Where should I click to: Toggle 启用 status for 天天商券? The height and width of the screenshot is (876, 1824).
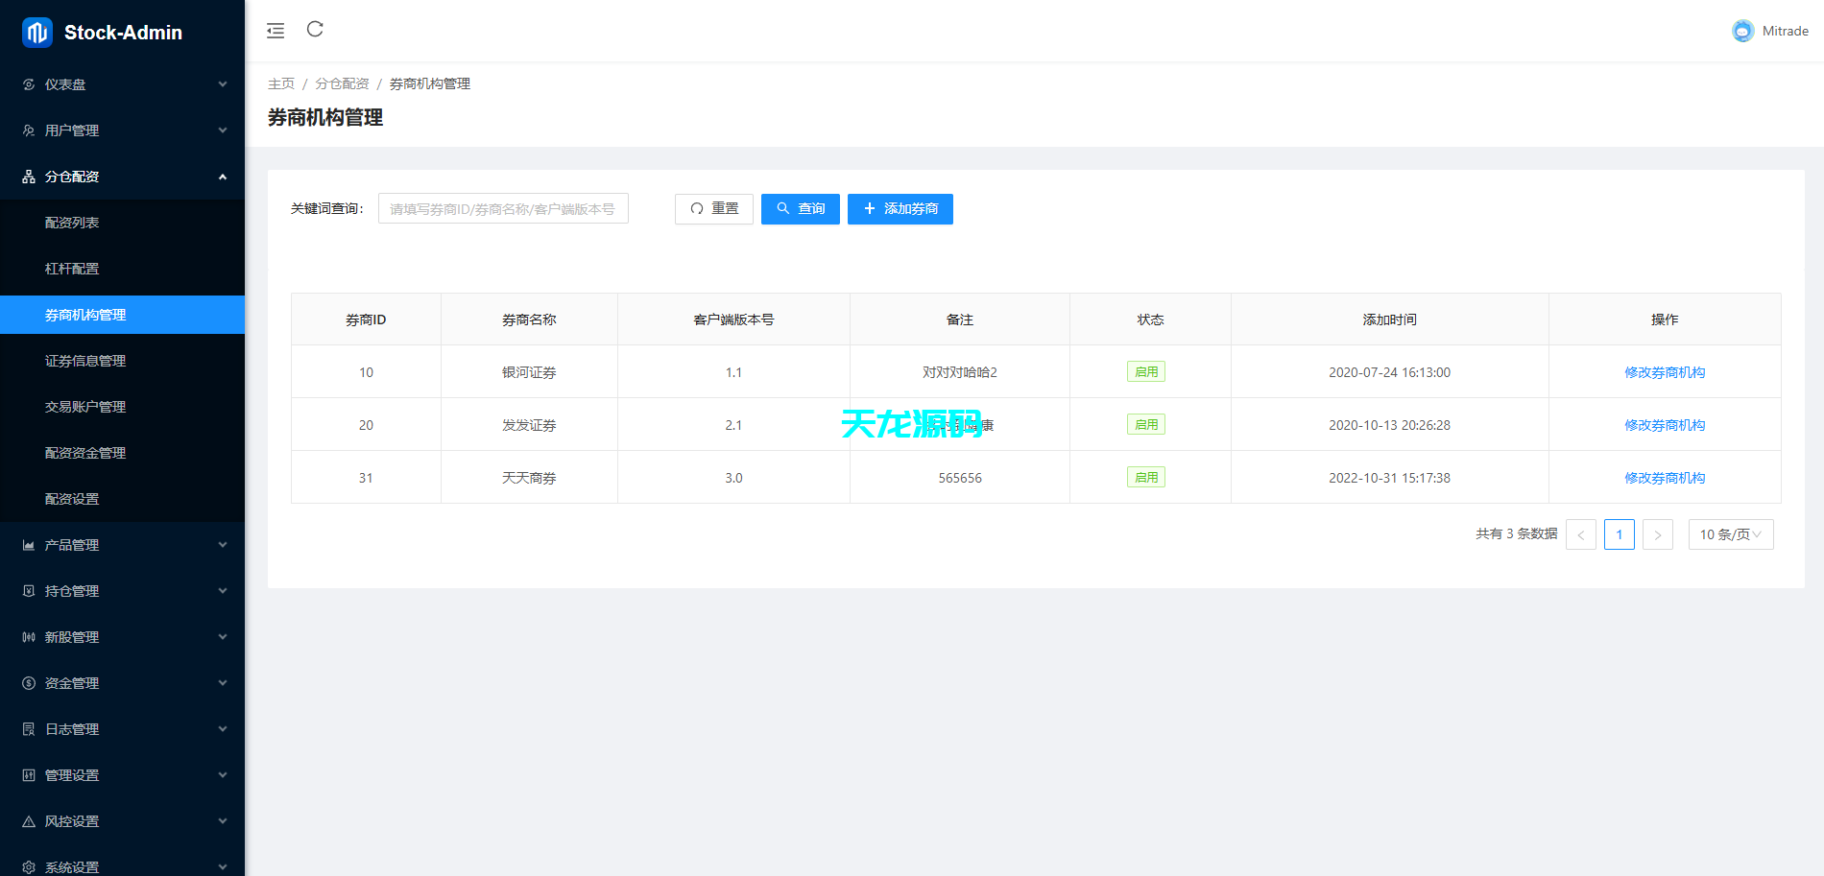[x=1146, y=477]
